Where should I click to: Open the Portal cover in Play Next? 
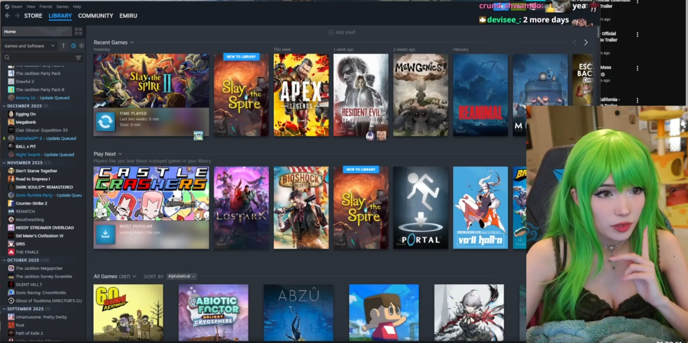[x=420, y=208]
